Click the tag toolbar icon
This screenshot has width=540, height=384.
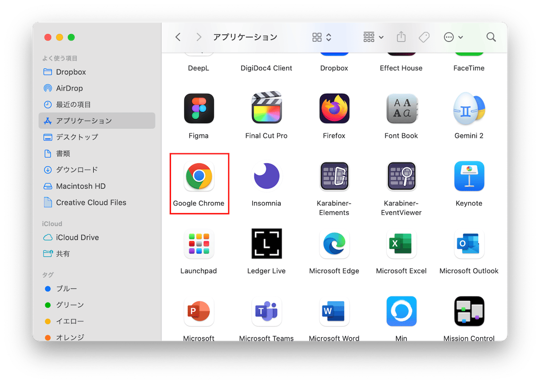point(424,37)
